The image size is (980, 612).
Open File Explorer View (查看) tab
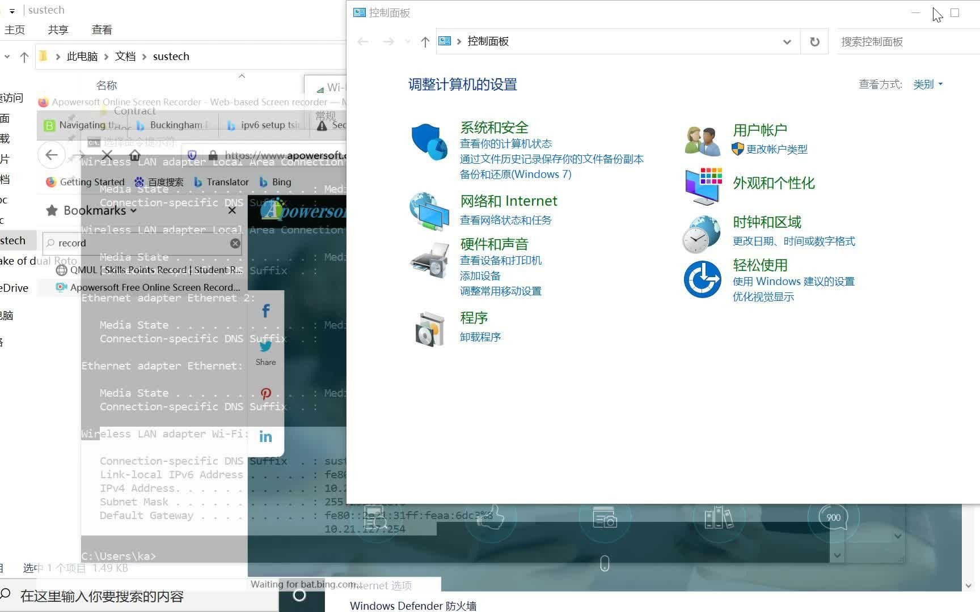pos(102,30)
